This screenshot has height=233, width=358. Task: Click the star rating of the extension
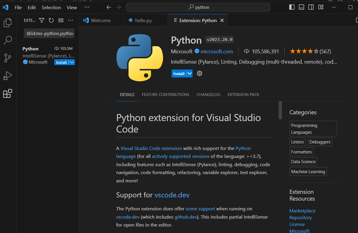point(304,51)
